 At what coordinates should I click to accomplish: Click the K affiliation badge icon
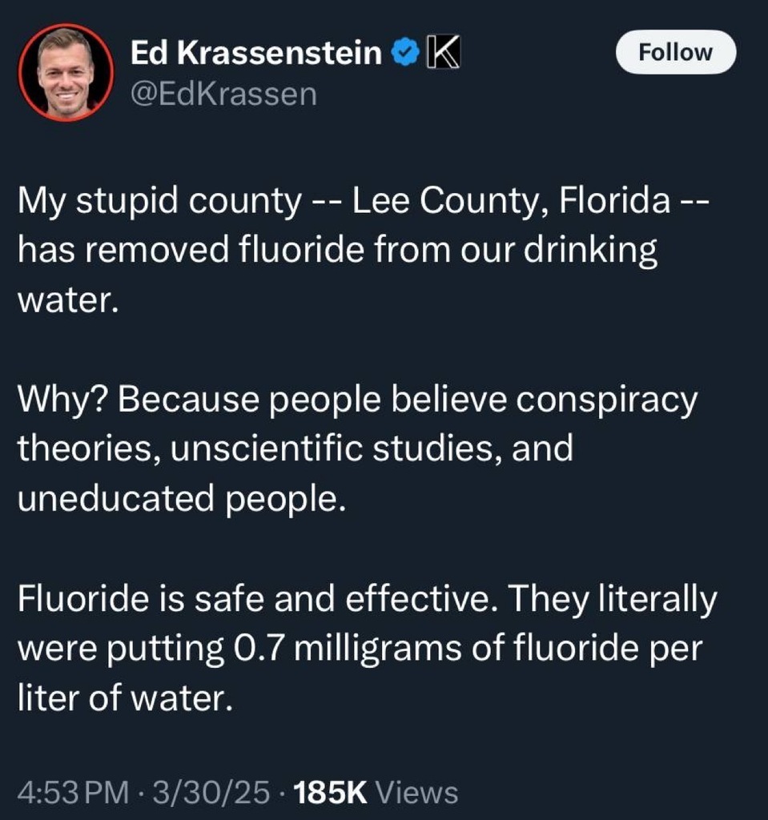tap(440, 54)
